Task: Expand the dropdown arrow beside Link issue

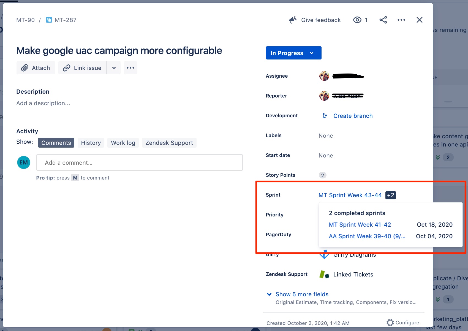Action: tap(114, 68)
